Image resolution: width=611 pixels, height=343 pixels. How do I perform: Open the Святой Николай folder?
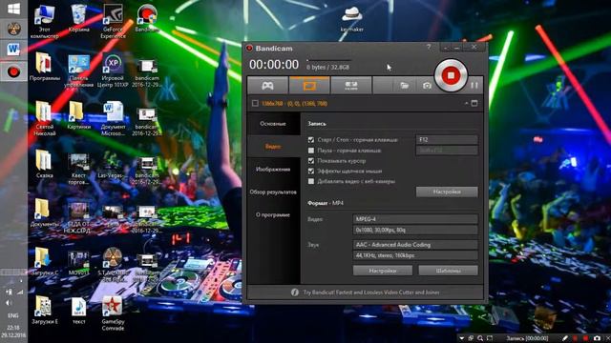[x=45, y=118]
